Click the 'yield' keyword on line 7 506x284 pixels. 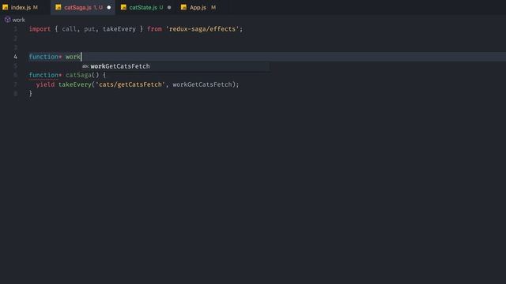coord(45,84)
